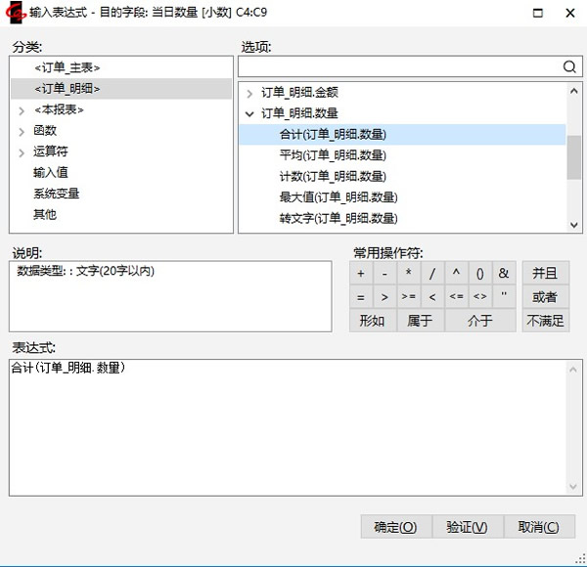This screenshot has width=587, height=567.
Task: Insert the ampersand operator
Action: pos(504,274)
